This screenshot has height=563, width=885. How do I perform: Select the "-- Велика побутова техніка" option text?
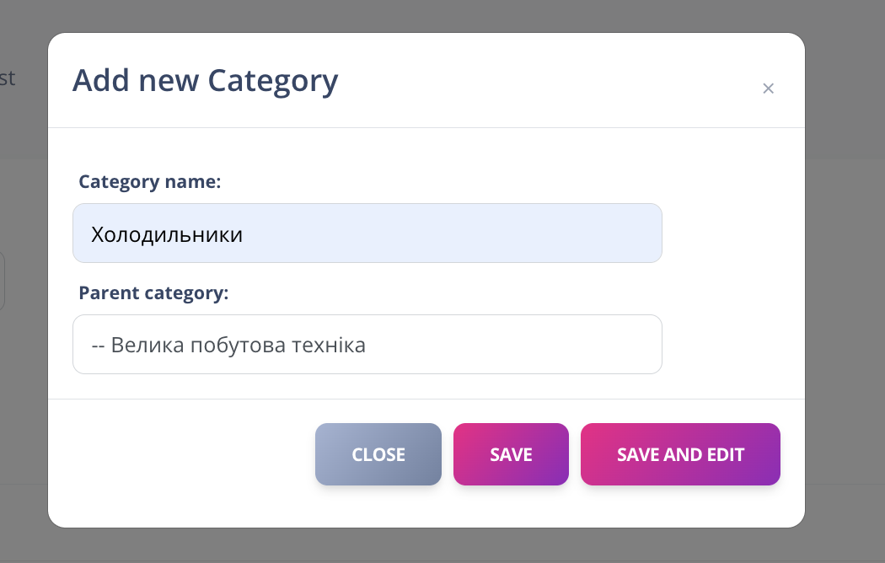tap(228, 346)
